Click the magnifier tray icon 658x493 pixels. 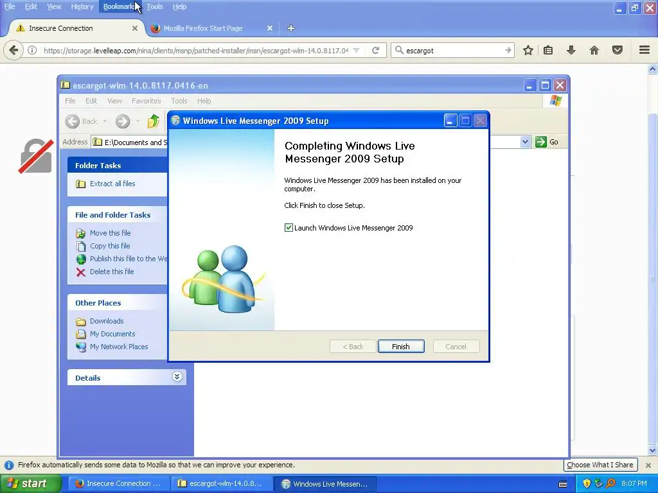click(x=610, y=484)
